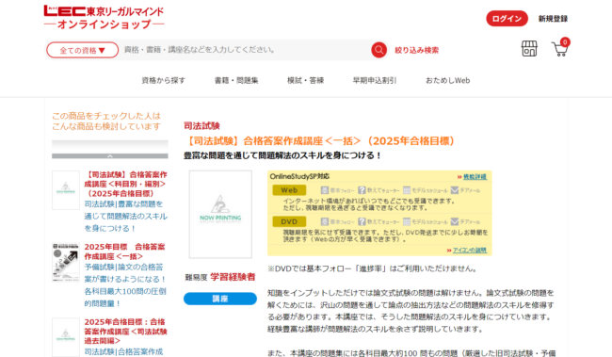
Task: Open the 機能詳細 link
Action: 475,177
